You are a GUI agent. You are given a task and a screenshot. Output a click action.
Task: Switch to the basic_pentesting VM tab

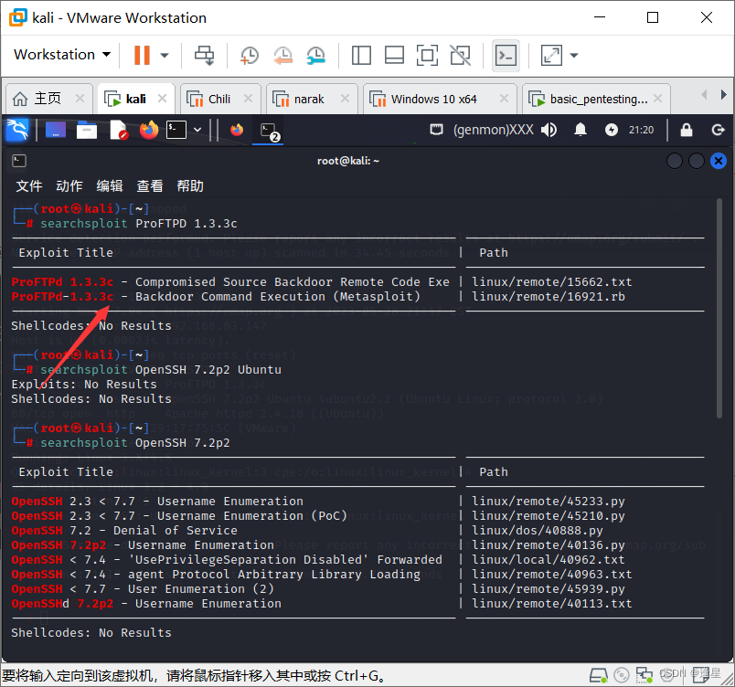598,99
